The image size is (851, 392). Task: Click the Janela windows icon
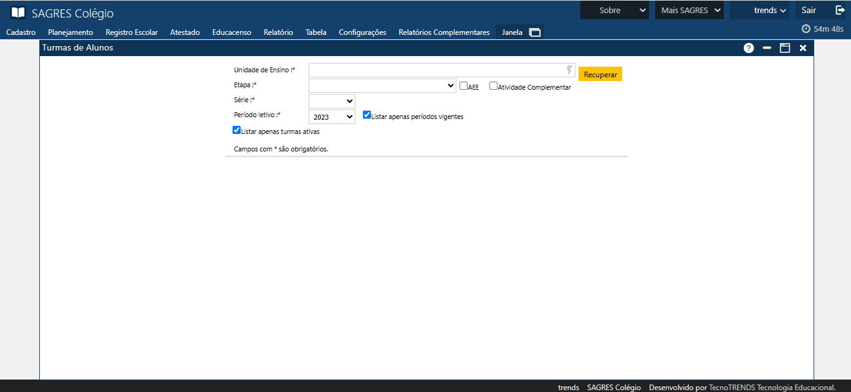535,32
